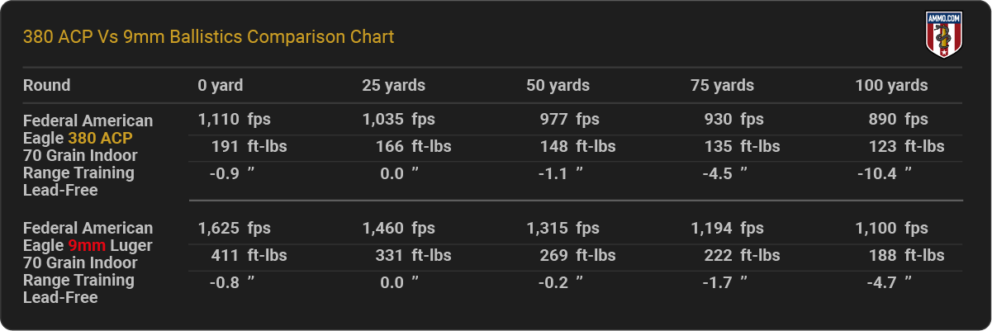Click the 123 ft-lbs energy value
This screenshot has width=992, height=331.
pyautogui.click(x=905, y=147)
